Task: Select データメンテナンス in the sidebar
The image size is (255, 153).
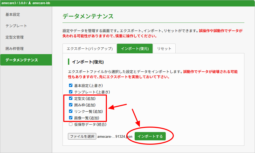Action: point(22,60)
